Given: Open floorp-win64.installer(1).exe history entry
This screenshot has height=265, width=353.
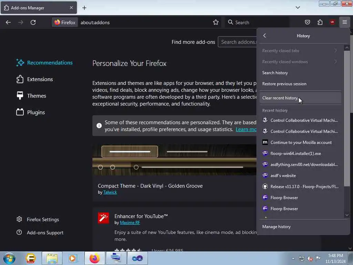Looking at the screenshot, I should [300, 154].
